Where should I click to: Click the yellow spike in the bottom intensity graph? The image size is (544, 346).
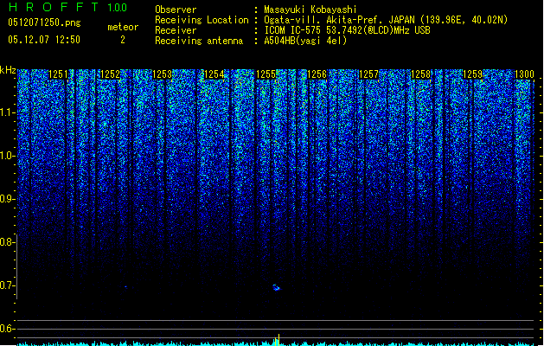279,339
